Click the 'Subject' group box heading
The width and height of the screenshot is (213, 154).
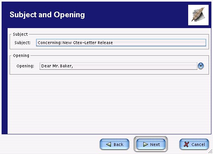click(20, 34)
